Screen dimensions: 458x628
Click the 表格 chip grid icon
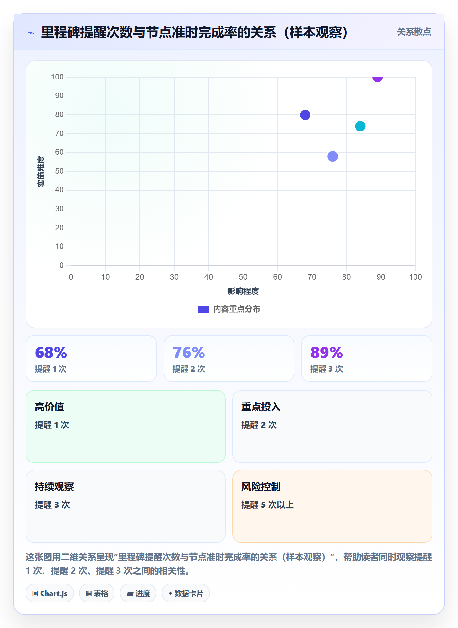[89, 594]
